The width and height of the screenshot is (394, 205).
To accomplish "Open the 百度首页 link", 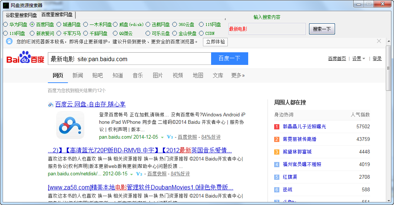I will (337, 59).
